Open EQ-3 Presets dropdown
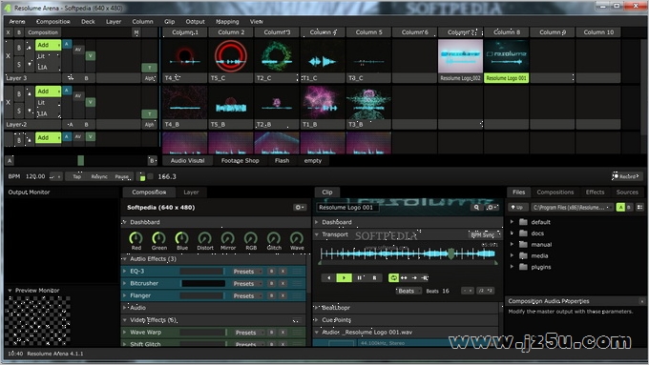The height and width of the screenshot is (365, 649). tap(246, 272)
